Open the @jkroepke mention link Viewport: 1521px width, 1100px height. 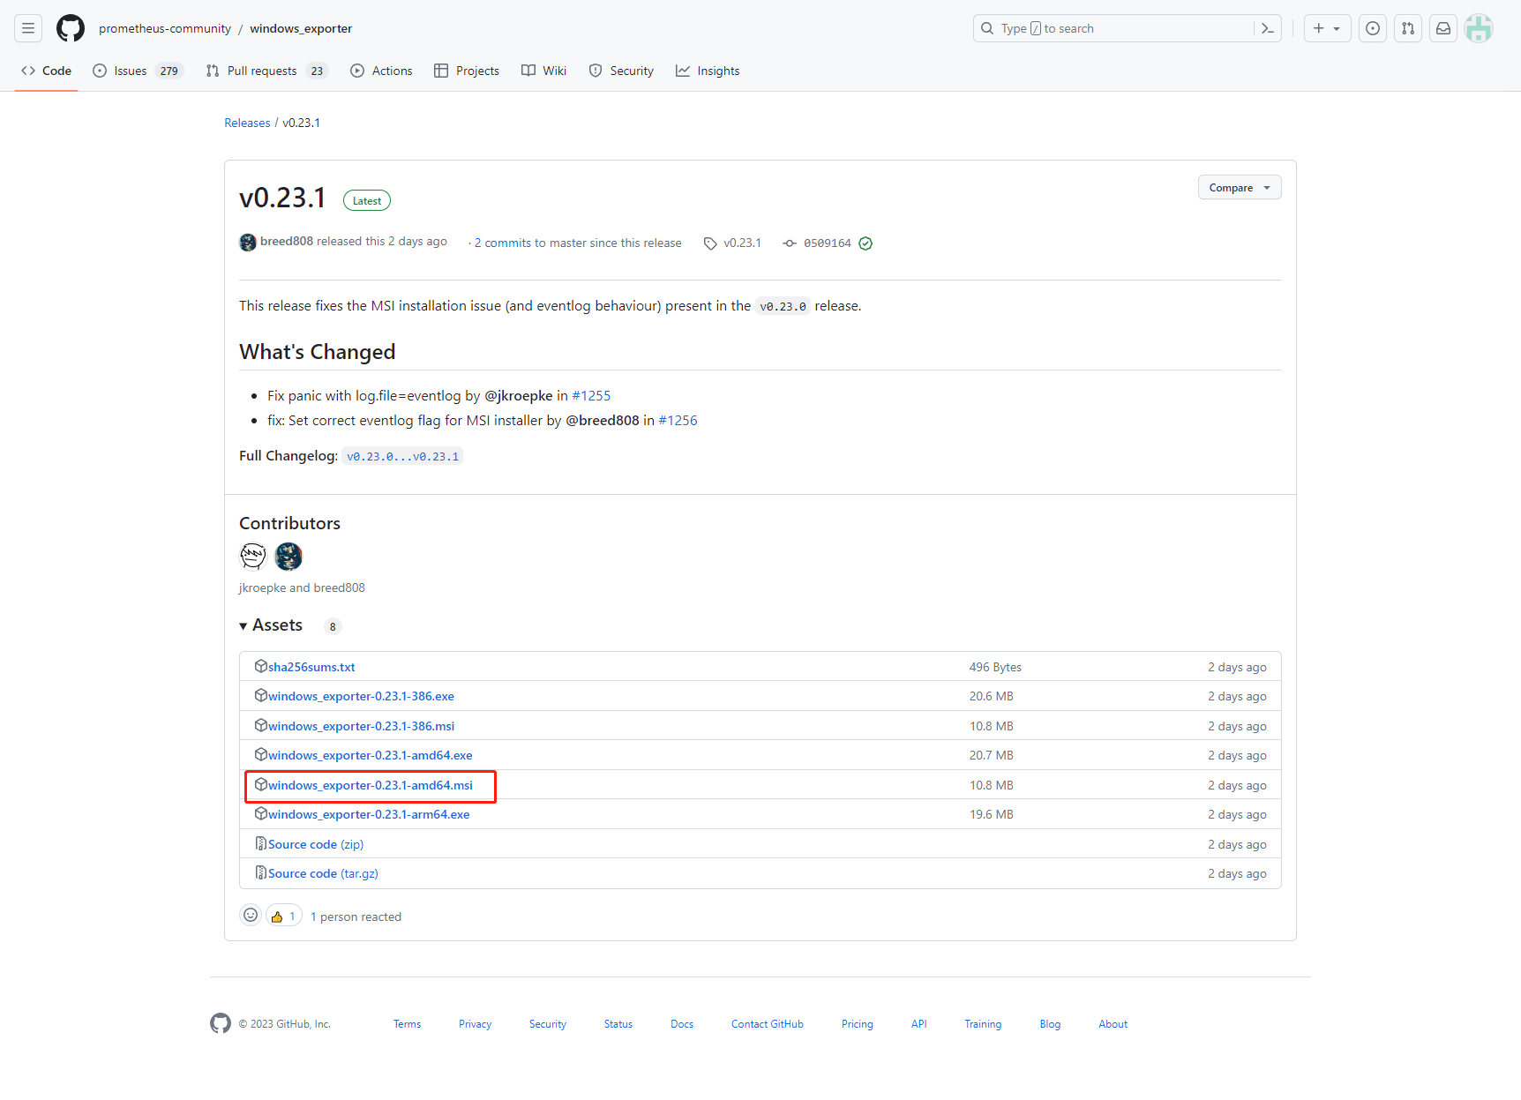pos(519,395)
